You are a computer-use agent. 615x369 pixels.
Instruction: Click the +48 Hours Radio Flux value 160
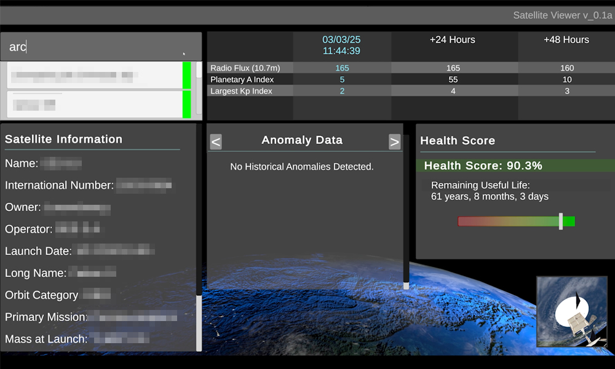[567, 68]
